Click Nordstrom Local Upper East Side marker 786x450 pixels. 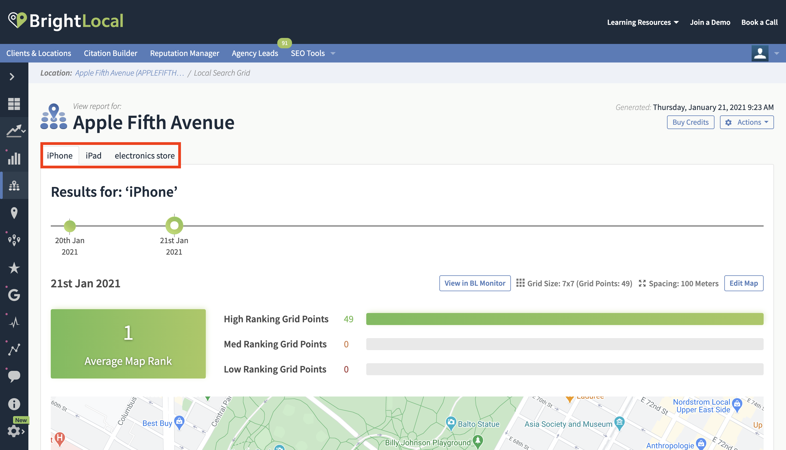[x=737, y=405]
